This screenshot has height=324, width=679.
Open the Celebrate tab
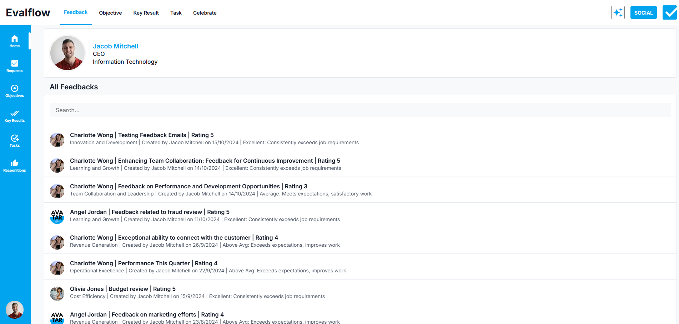[205, 13]
